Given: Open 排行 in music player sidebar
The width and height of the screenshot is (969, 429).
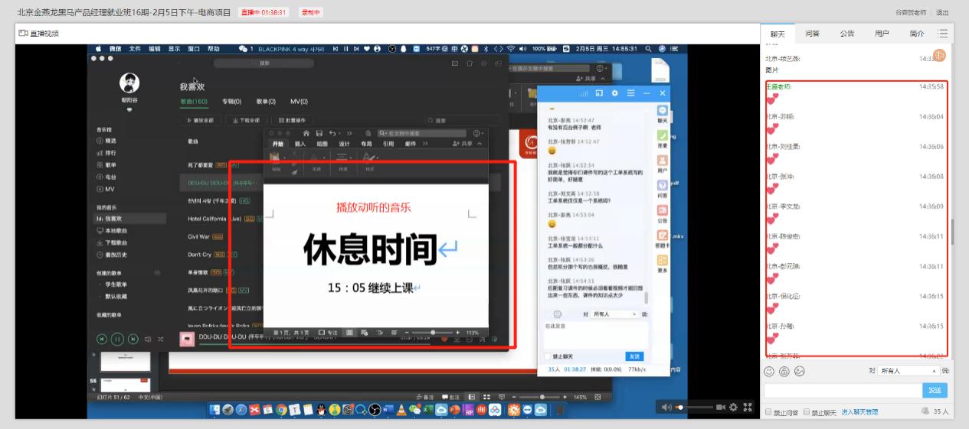Looking at the screenshot, I should click(x=106, y=152).
